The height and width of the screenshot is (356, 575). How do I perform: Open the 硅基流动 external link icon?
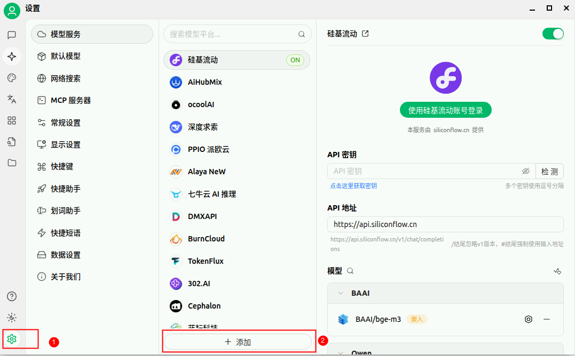coord(365,34)
